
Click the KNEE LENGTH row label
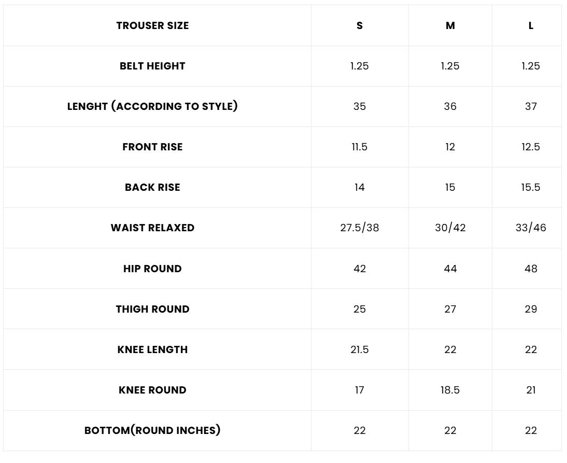152,349
